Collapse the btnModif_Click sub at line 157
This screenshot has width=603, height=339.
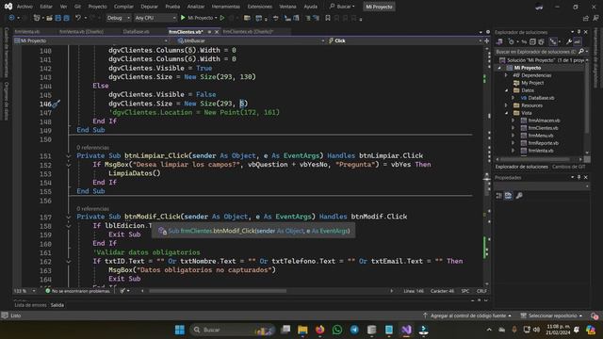point(69,218)
